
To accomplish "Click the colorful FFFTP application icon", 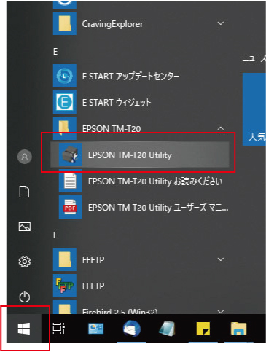I will (65, 286).
